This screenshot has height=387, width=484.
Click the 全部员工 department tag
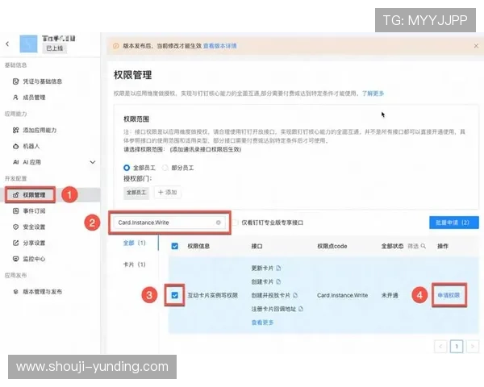[x=136, y=193]
